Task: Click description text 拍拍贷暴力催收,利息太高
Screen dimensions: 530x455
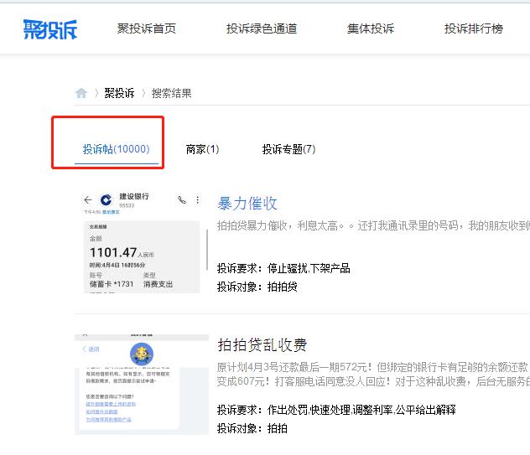Action: tap(373, 225)
